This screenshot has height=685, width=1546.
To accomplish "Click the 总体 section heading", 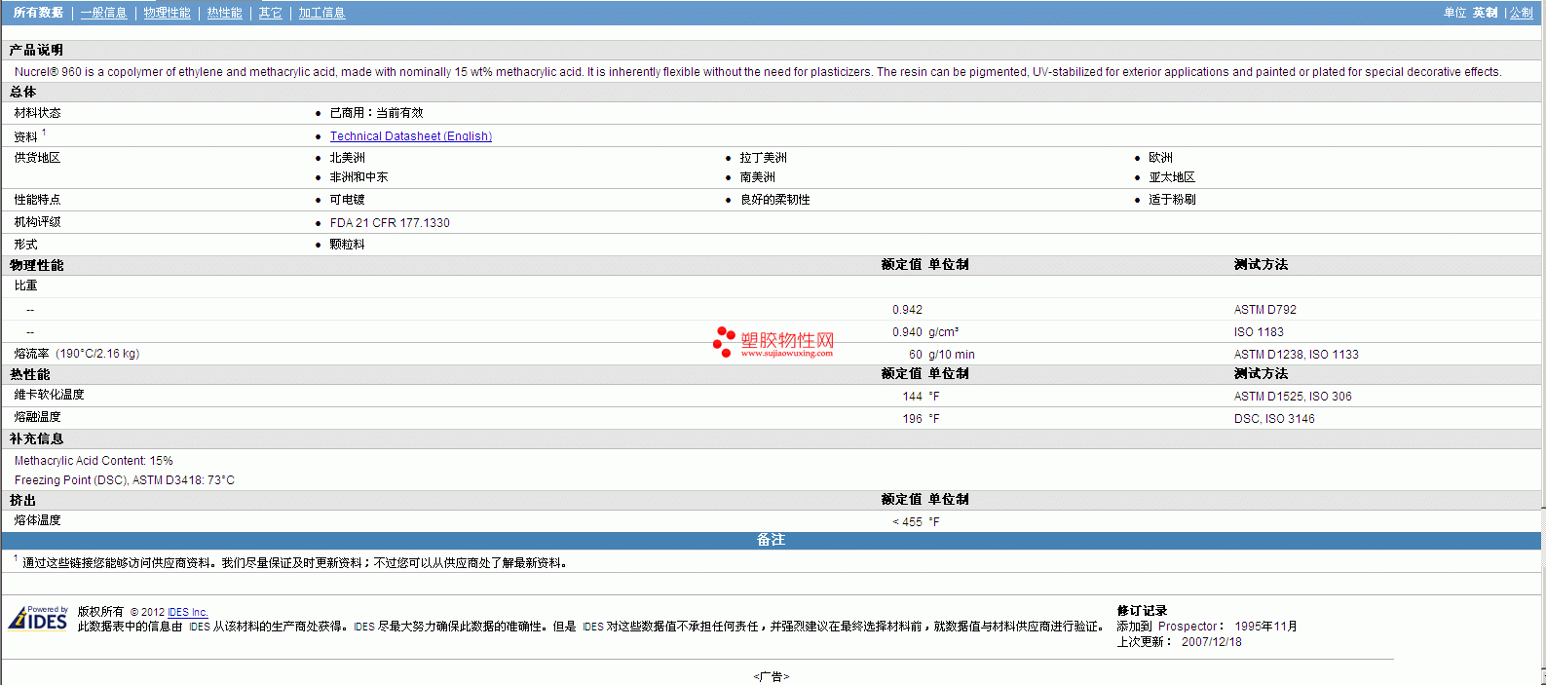I will tap(22, 92).
